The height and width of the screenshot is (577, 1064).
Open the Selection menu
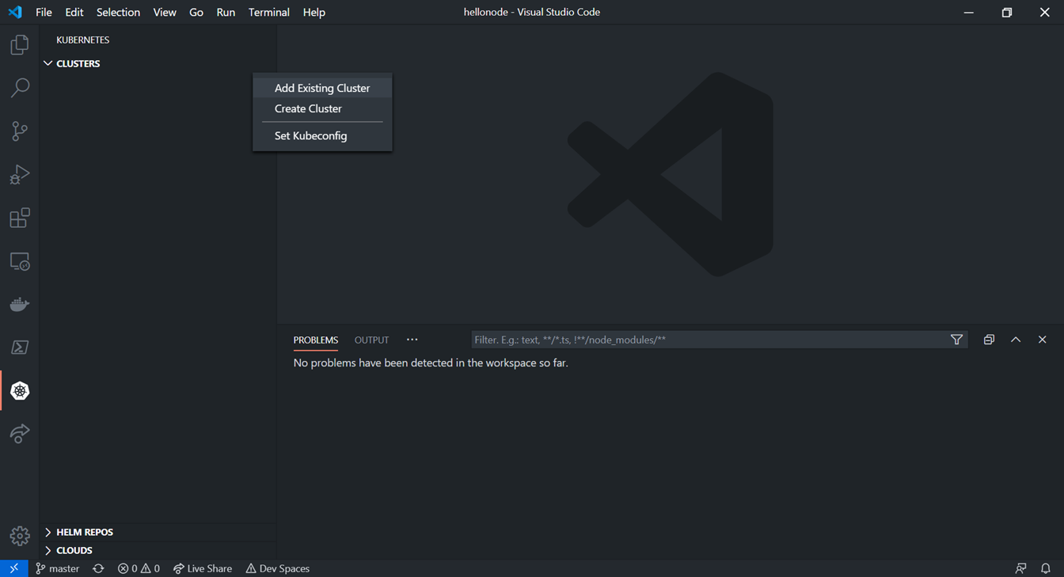[118, 12]
